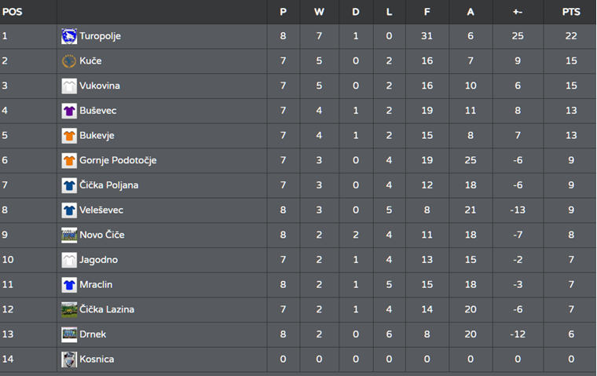Click the Novo Čiče team photo thumbnail

point(69,235)
